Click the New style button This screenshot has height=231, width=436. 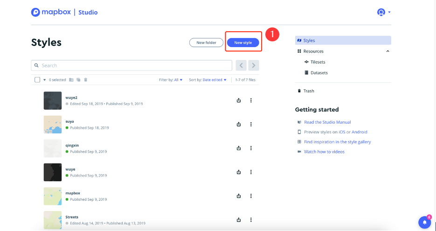tap(243, 43)
